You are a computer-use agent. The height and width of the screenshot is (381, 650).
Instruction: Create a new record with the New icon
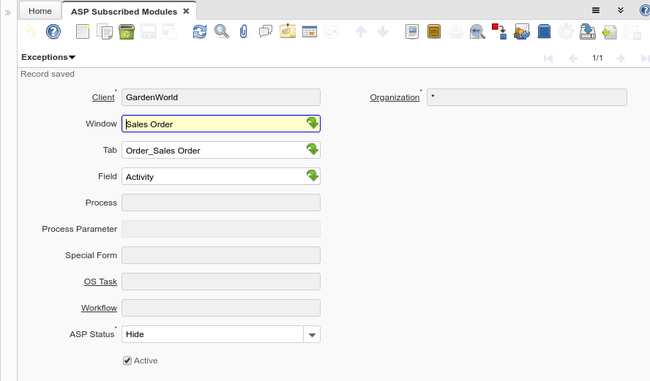[83, 31]
